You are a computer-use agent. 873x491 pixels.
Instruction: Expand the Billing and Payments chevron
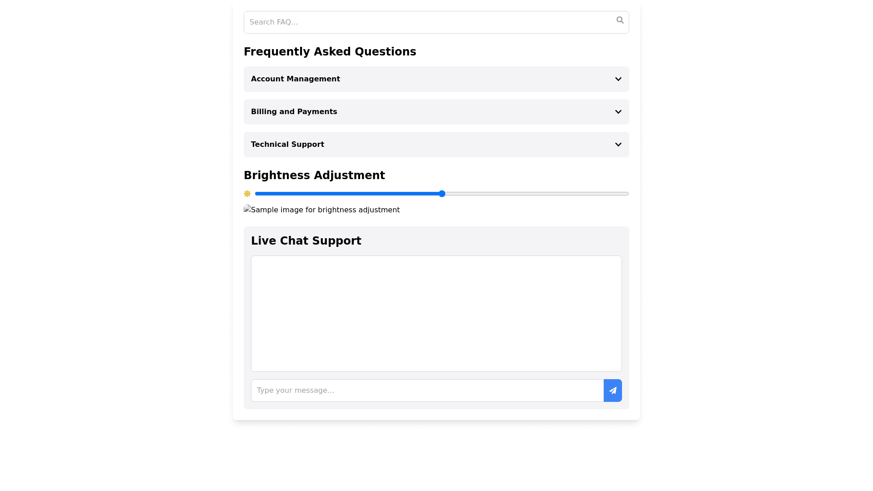(618, 112)
